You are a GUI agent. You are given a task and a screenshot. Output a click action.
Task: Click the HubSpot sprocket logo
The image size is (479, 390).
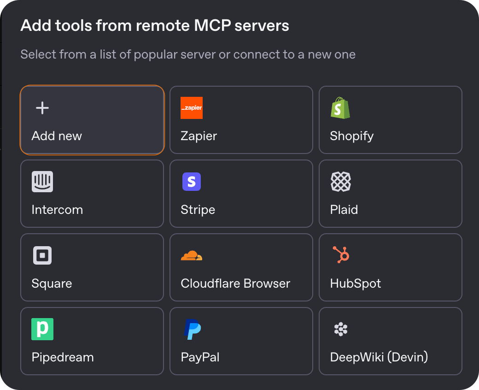341,254
